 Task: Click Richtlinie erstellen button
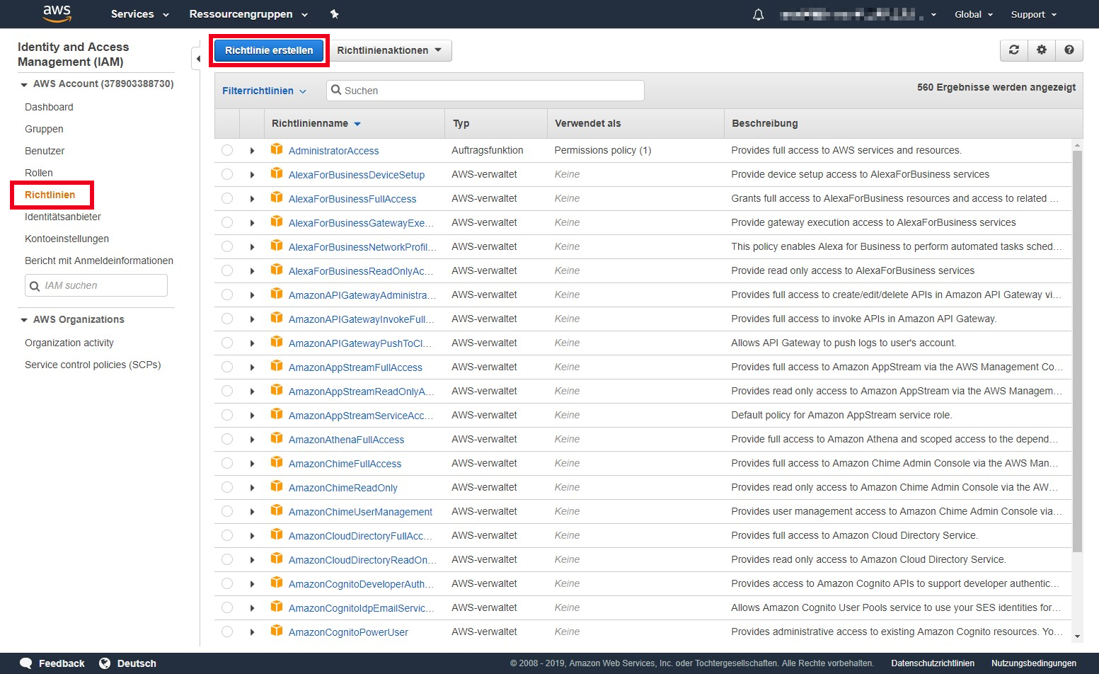click(x=269, y=50)
